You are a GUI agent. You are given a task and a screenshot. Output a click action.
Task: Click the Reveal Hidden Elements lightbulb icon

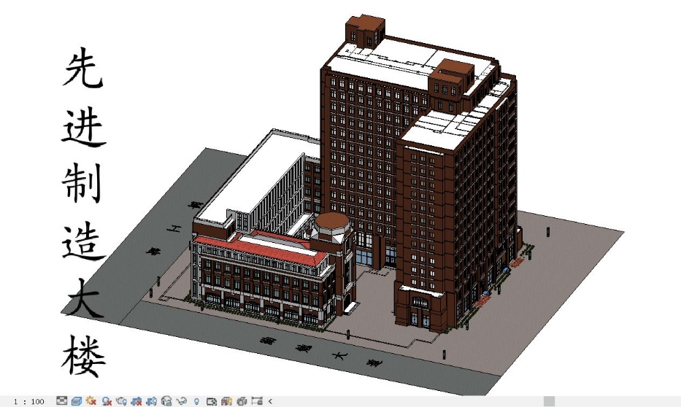[196, 401]
